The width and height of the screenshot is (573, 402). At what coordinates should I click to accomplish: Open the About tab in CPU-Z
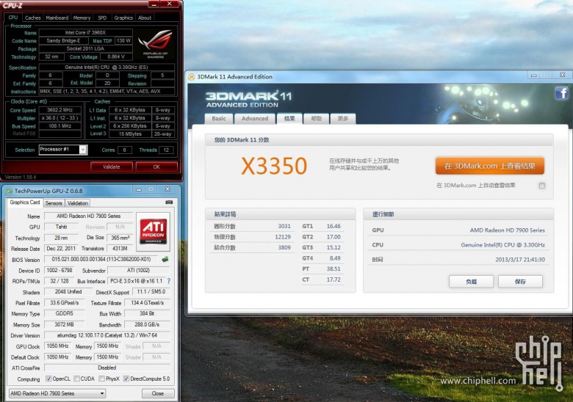coord(144,18)
